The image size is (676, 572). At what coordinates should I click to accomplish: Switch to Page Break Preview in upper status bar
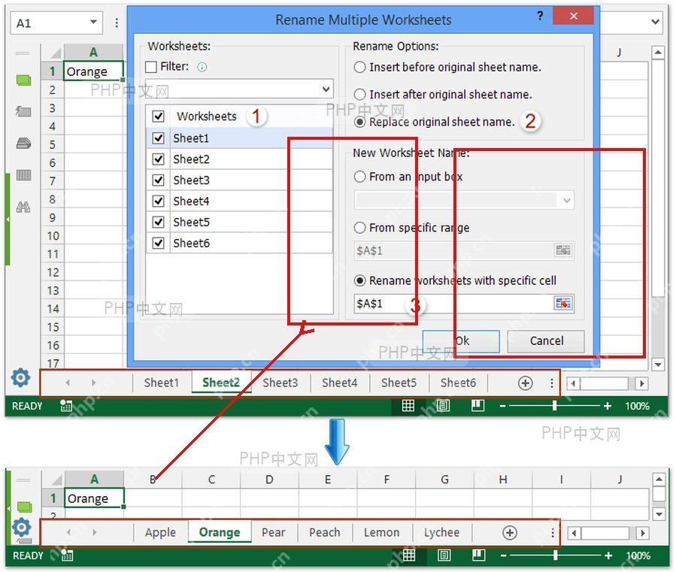tap(477, 406)
